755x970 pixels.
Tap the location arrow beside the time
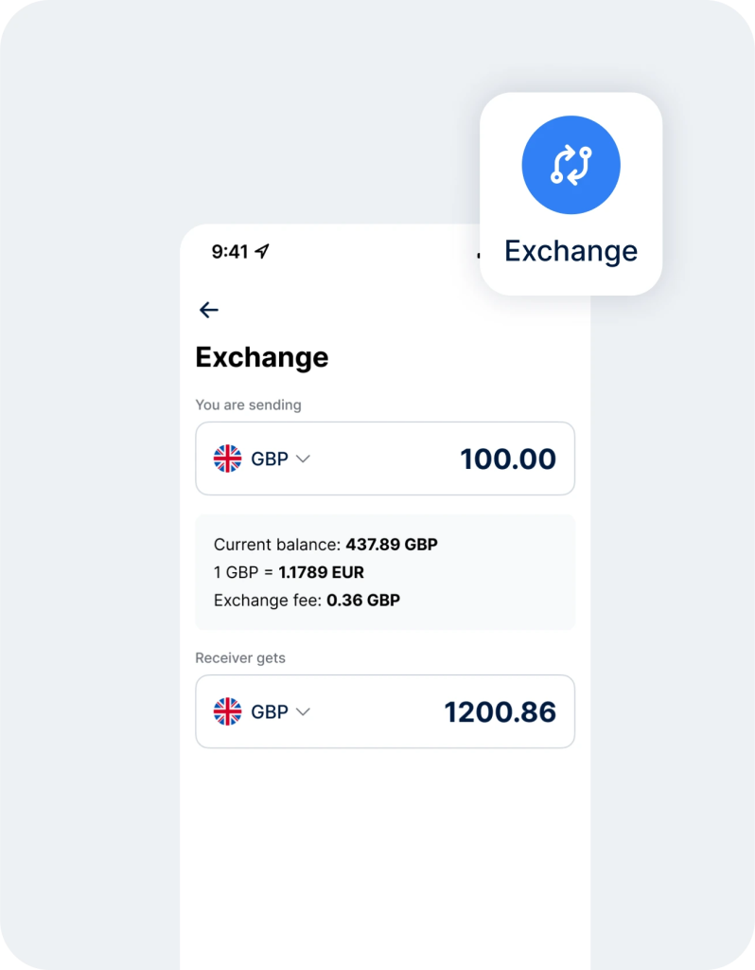[263, 251]
